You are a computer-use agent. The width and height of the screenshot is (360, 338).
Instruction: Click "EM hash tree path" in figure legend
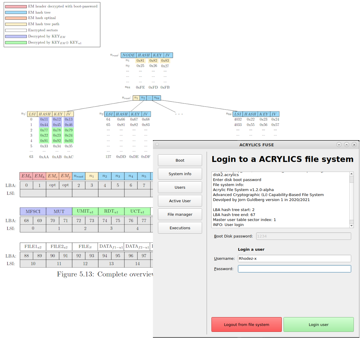44,24
